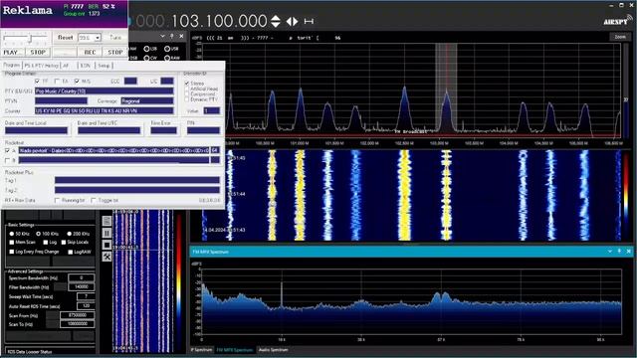Image resolution: width=637 pixels, height=358 pixels.
Task: Toggle the Compressed checkbox
Action: click(x=187, y=93)
